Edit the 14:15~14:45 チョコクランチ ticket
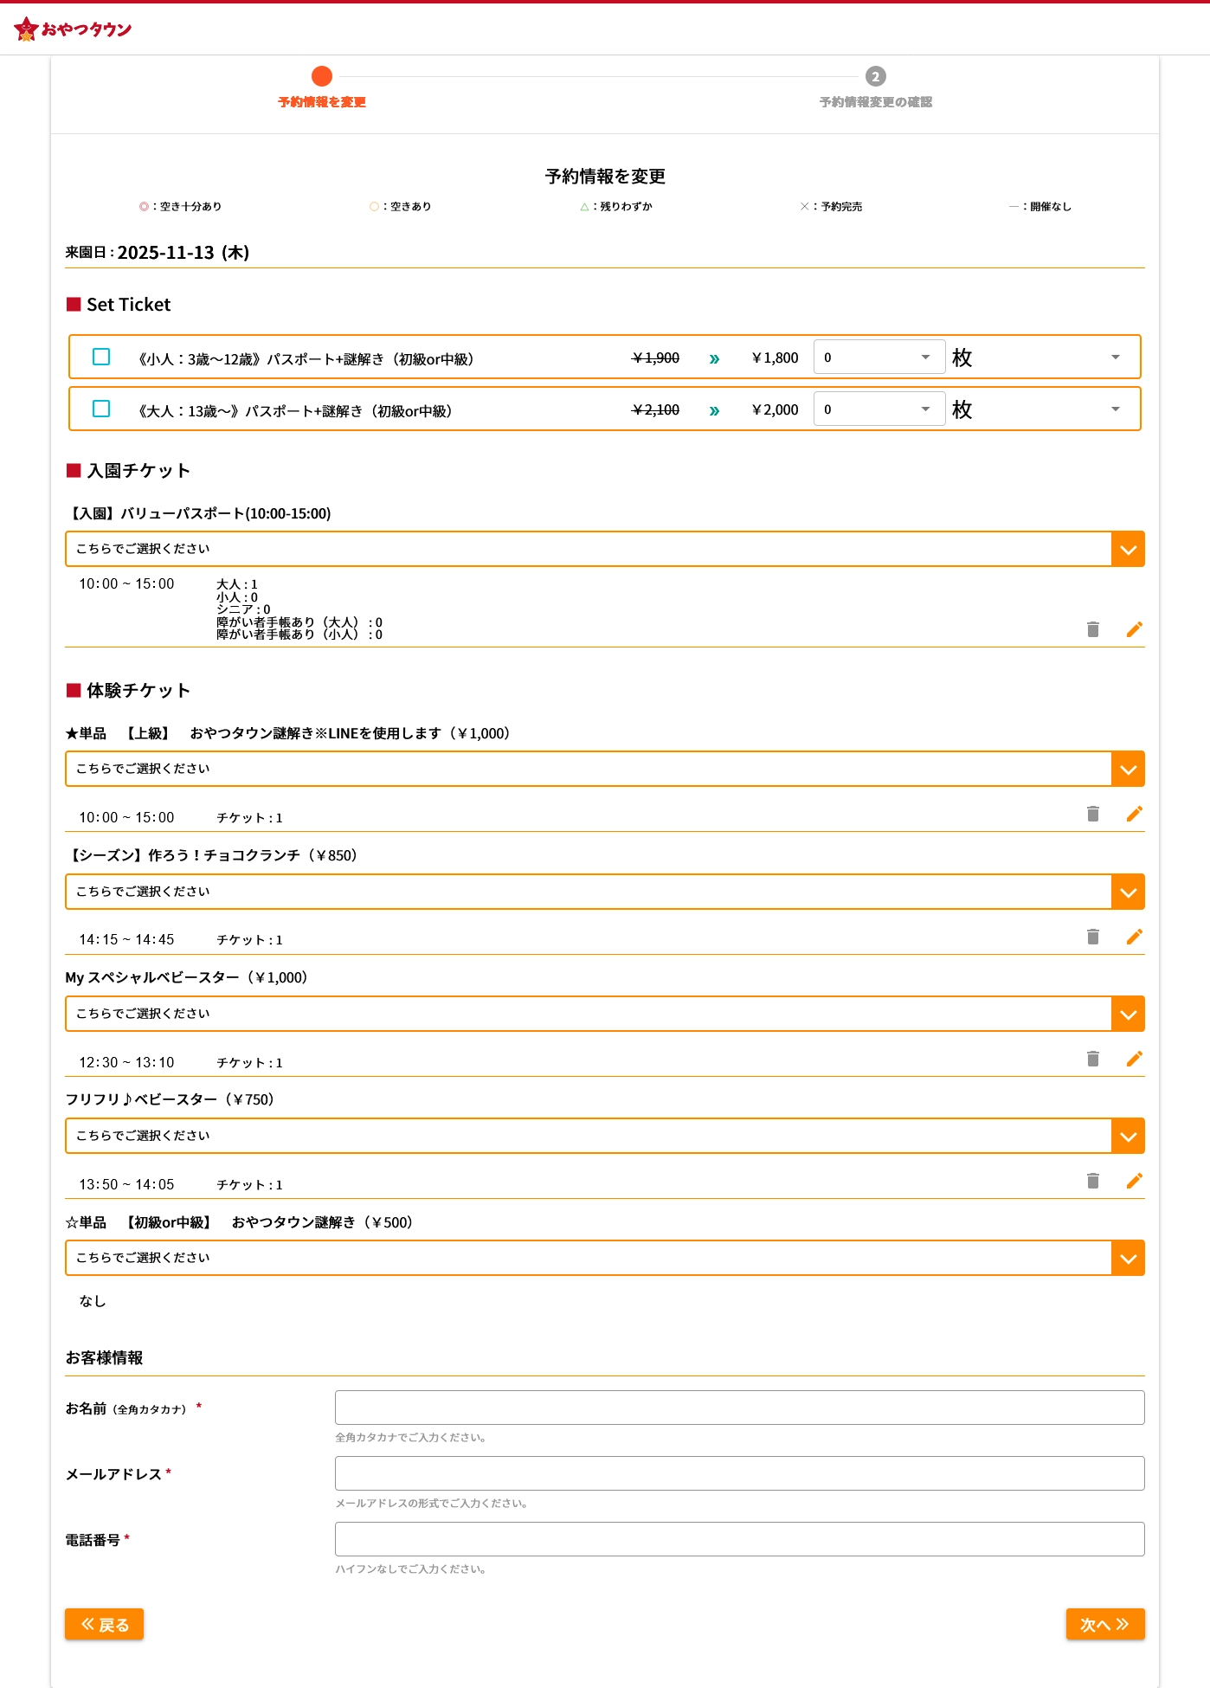Screen dimensions: 1210x1688 pyautogui.click(x=1134, y=937)
